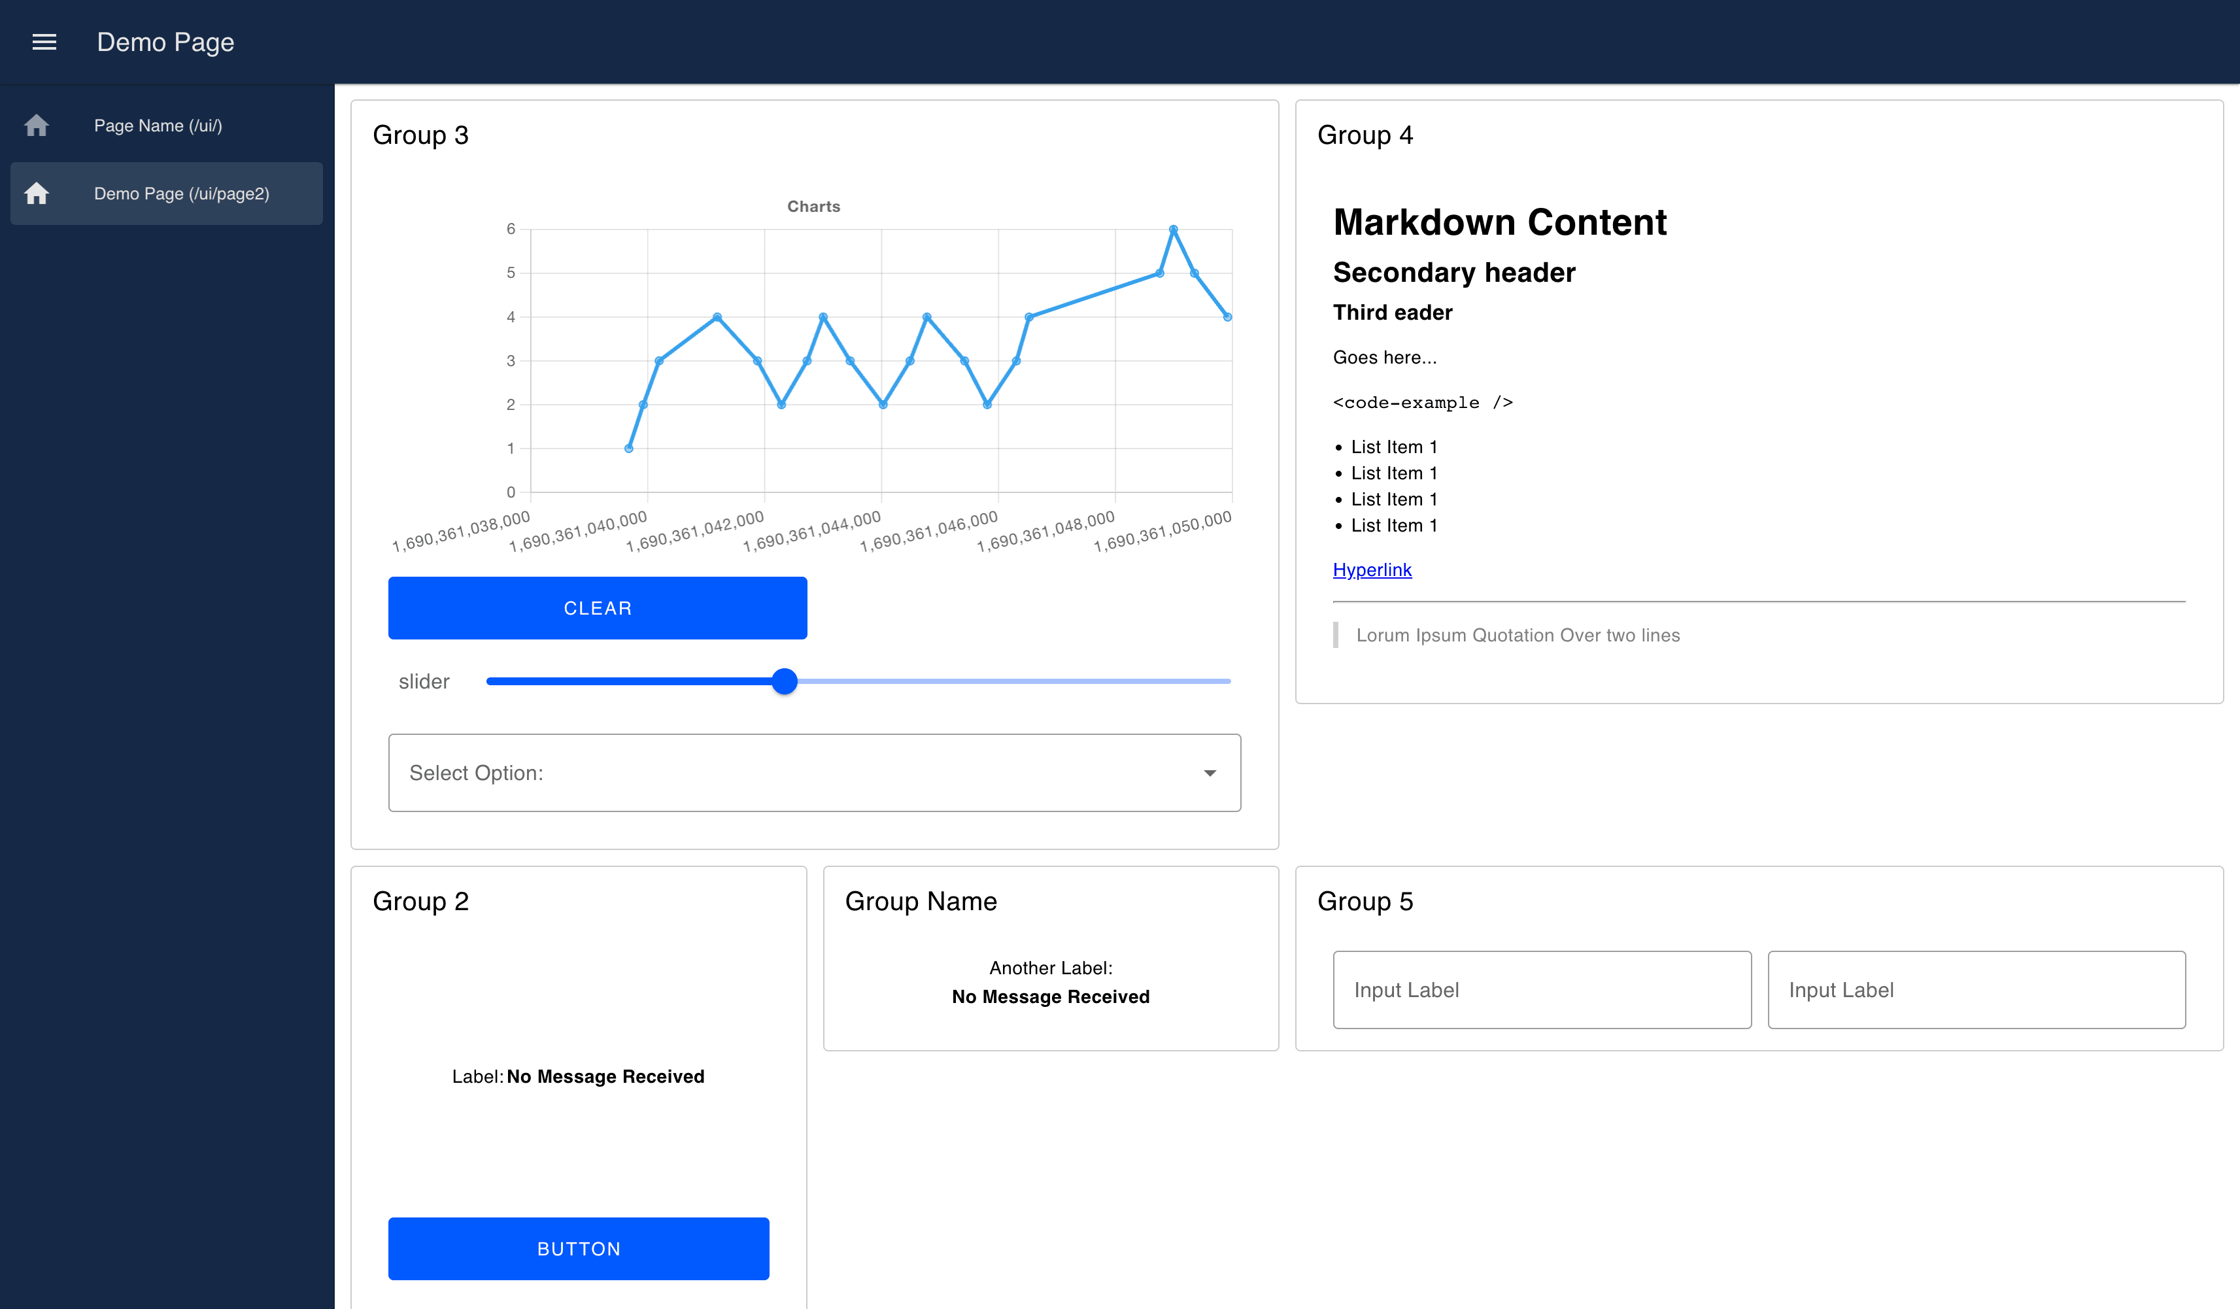Select the Demo Page (/ui/page2) entry

[x=181, y=193]
